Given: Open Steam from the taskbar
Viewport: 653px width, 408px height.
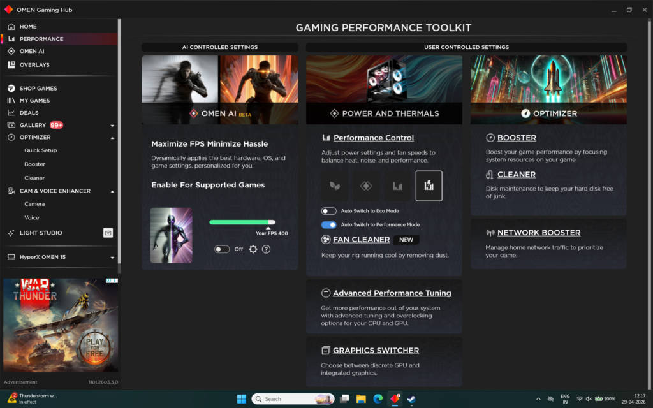Looking at the screenshot, I should click(x=411, y=399).
